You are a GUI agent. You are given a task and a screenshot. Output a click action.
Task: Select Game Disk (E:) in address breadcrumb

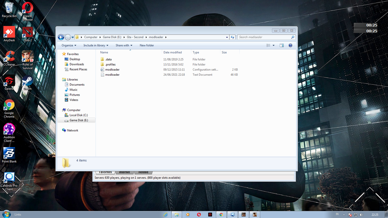tap(112, 37)
